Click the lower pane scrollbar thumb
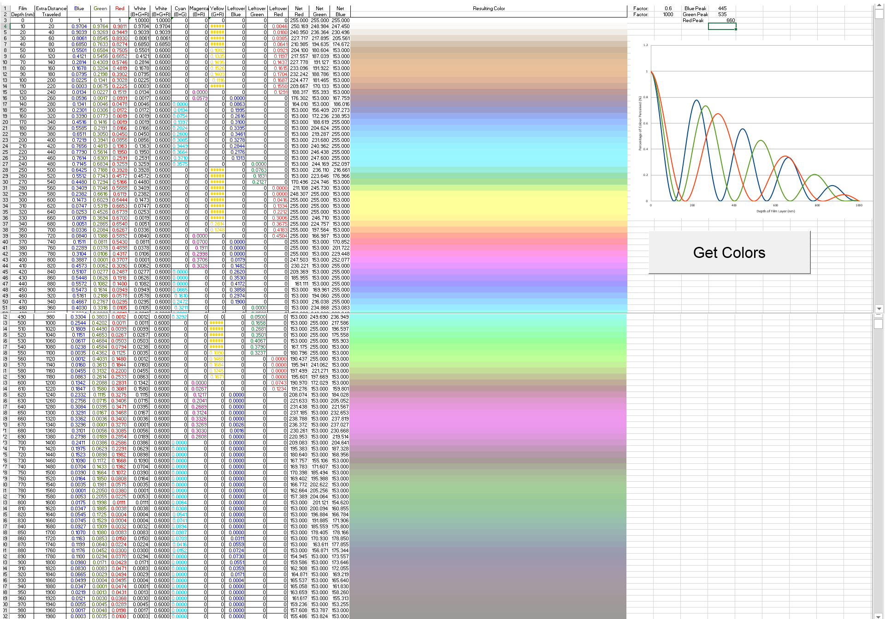Image resolution: width=885 pixels, height=619 pixels. pyautogui.click(x=878, y=324)
